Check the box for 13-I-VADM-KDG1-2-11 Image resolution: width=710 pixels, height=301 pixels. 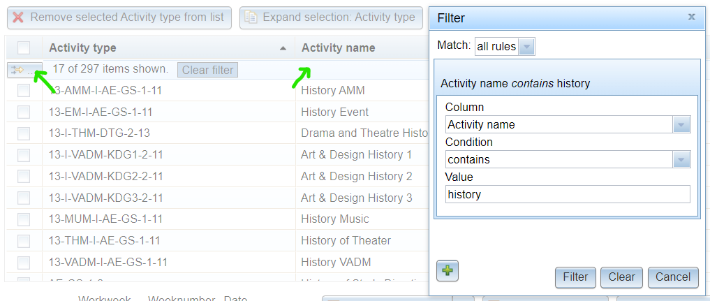pyautogui.click(x=24, y=155)
